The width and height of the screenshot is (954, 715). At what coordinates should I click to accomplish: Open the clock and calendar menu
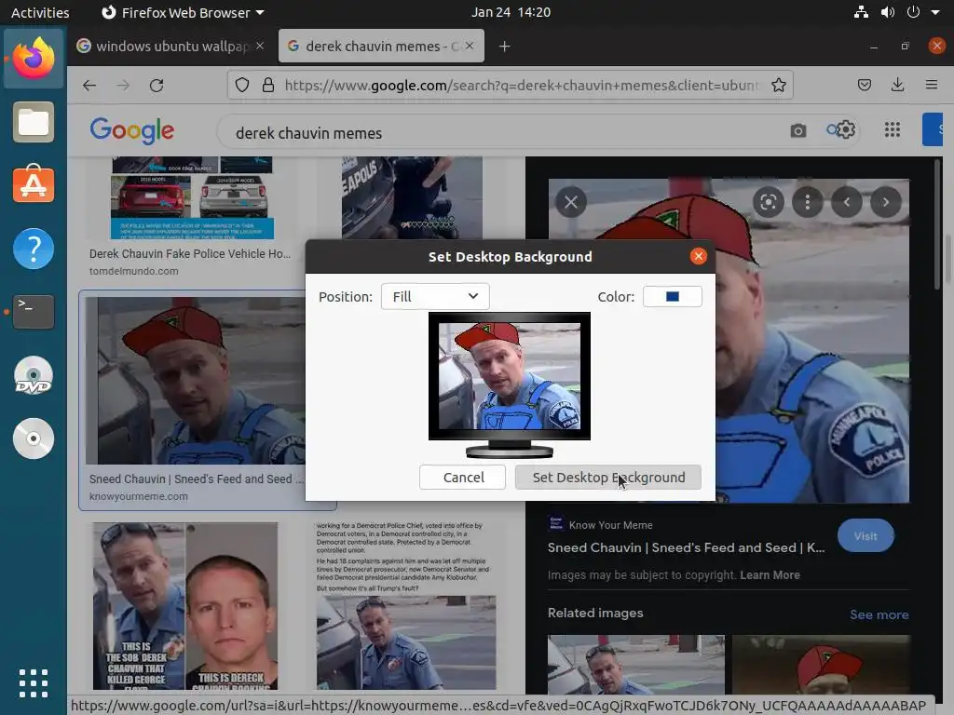tap(511, 12)
